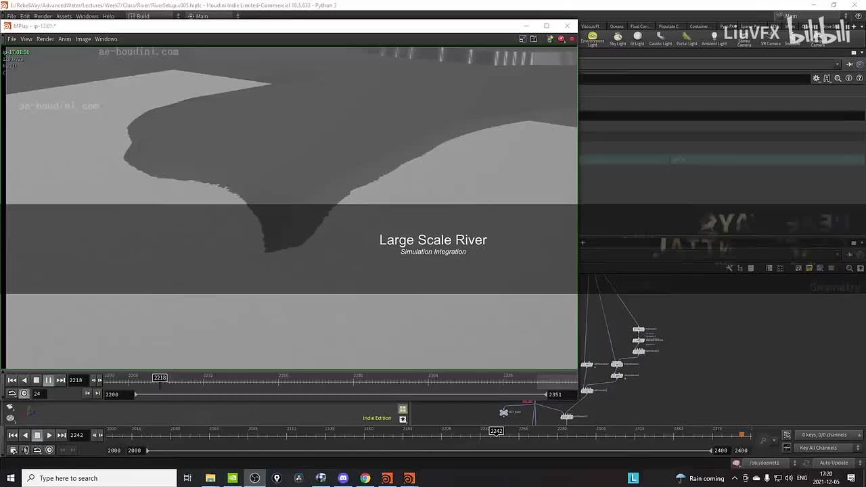
Task: Add a Portal Light from shelf
Action: pos(687,39)
